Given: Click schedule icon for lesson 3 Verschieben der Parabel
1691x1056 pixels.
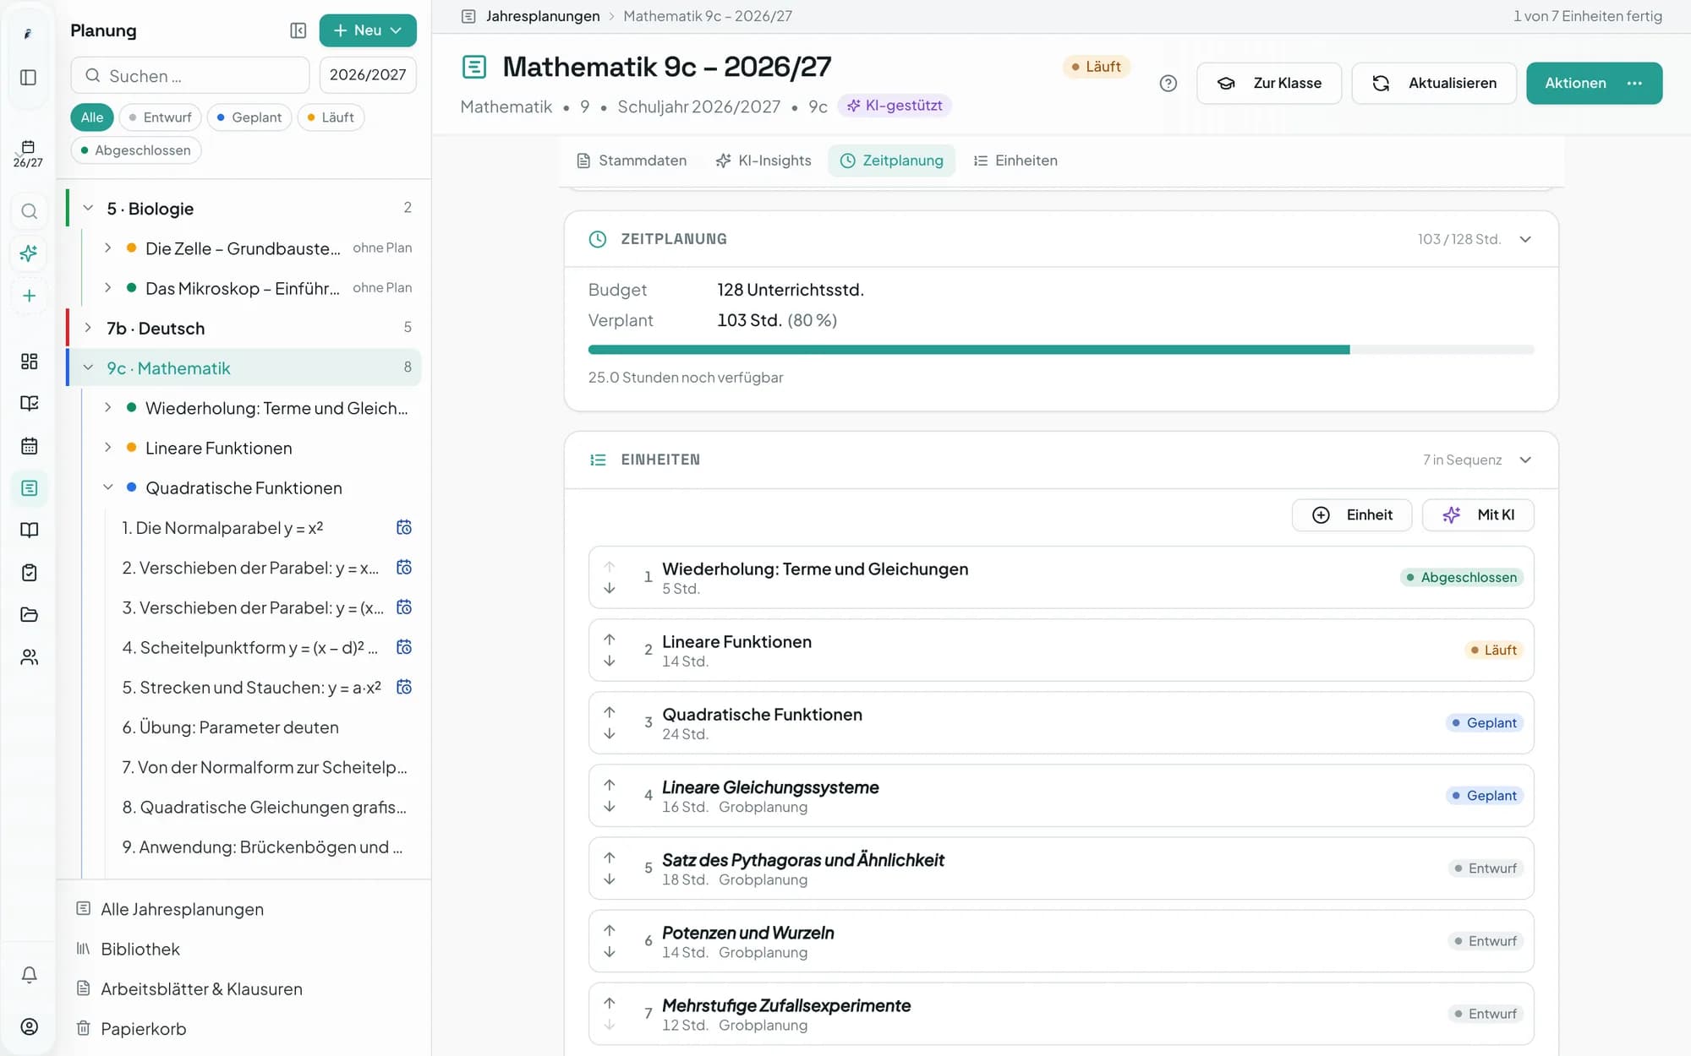Looking at the screenshot, I should 404,607.
